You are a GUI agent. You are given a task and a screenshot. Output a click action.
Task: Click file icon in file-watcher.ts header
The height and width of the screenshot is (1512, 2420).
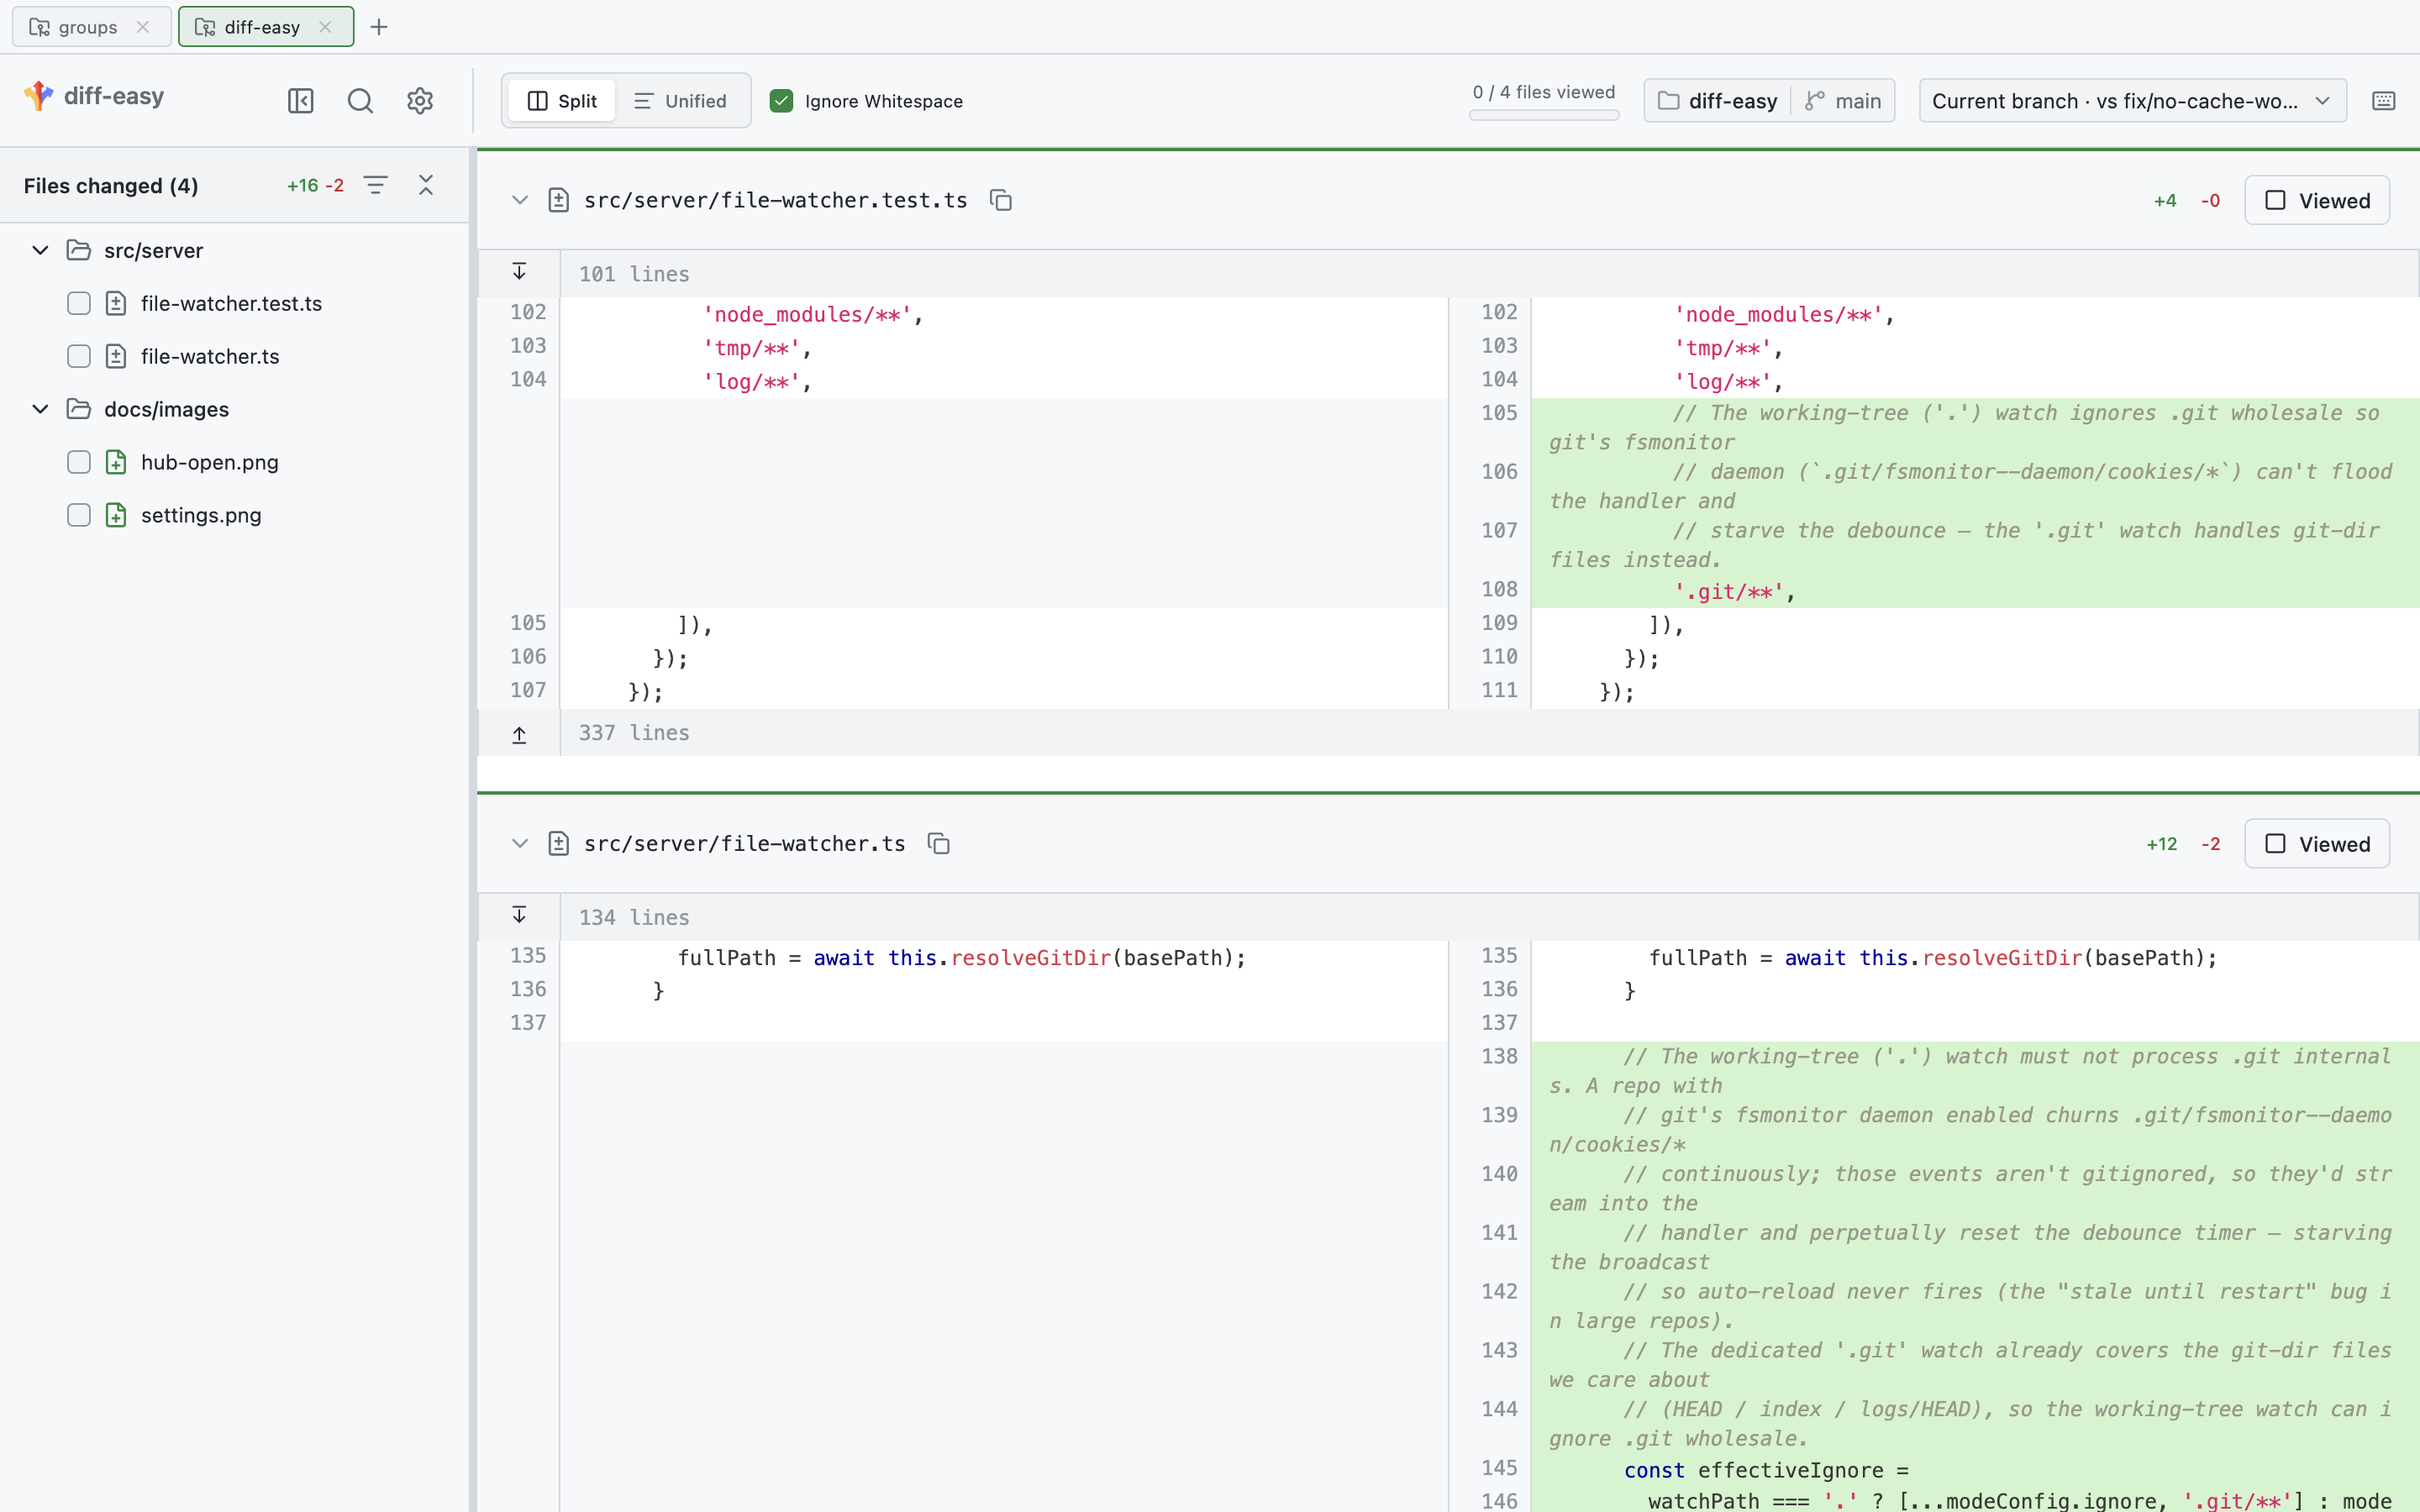click(559, 844)
